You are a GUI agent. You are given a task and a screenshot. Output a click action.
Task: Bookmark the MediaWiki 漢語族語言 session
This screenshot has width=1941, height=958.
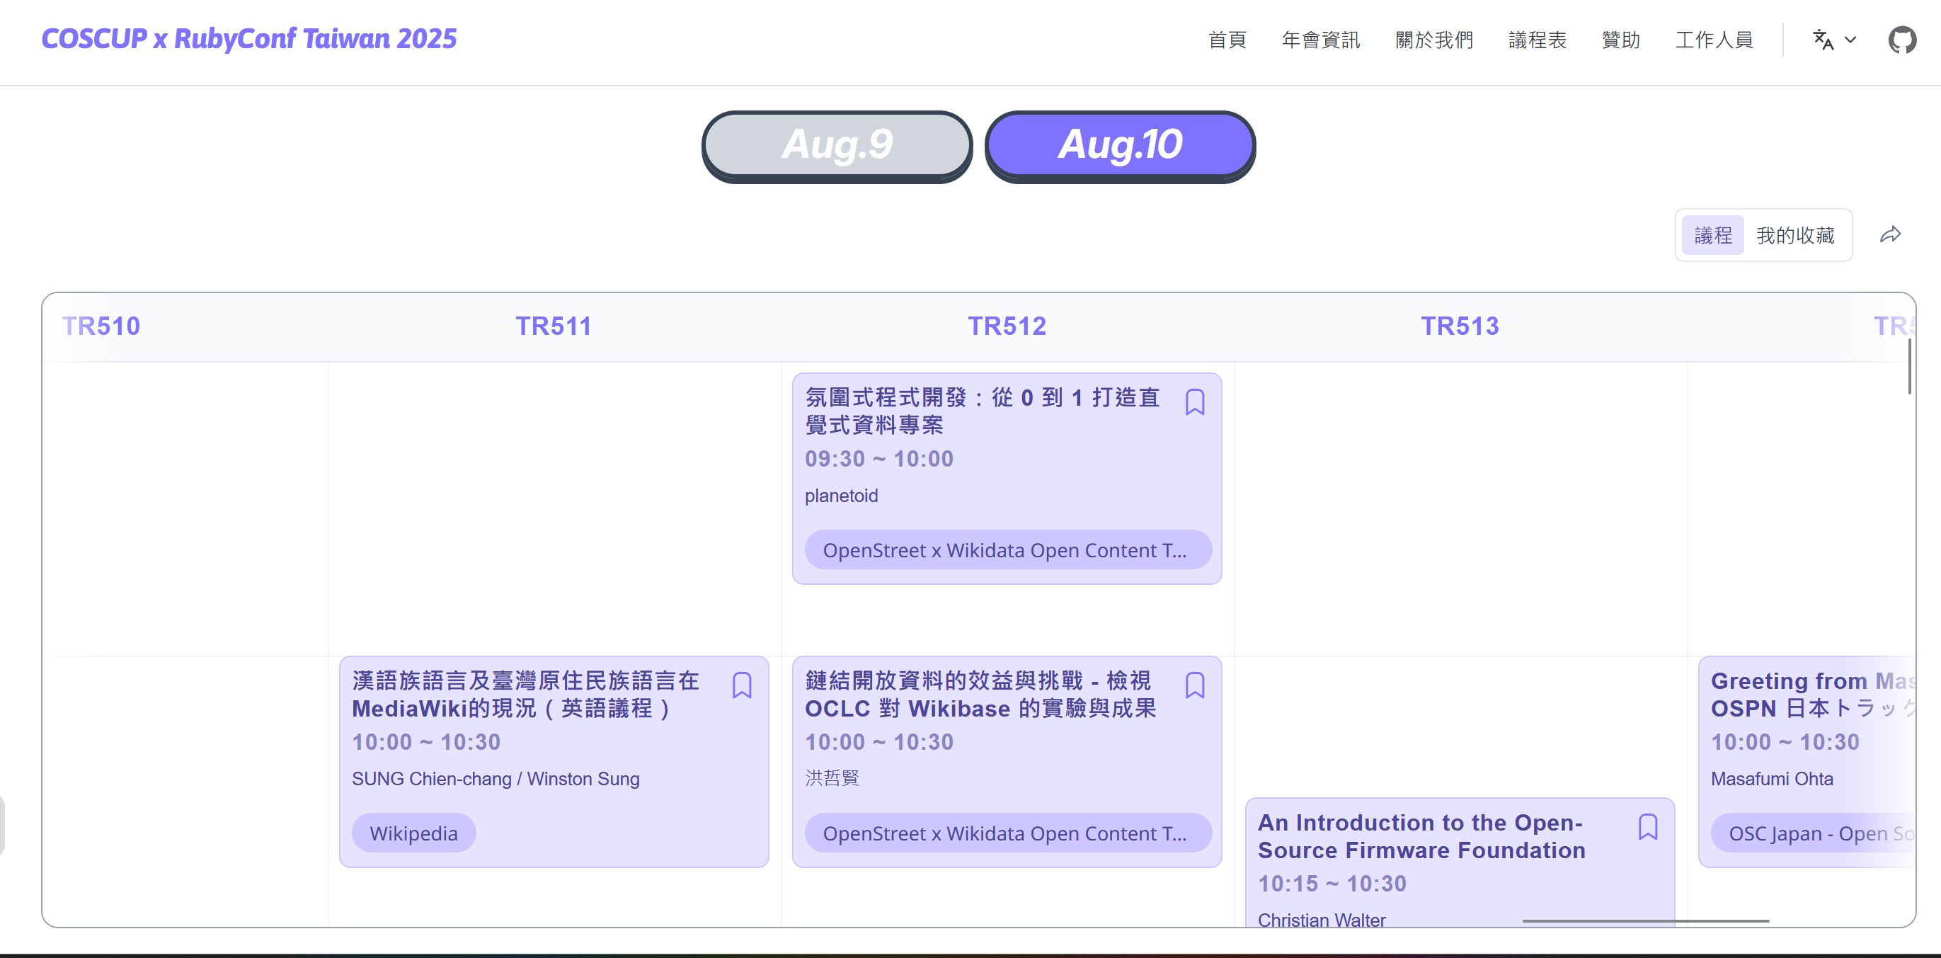(x=741, y=685)
